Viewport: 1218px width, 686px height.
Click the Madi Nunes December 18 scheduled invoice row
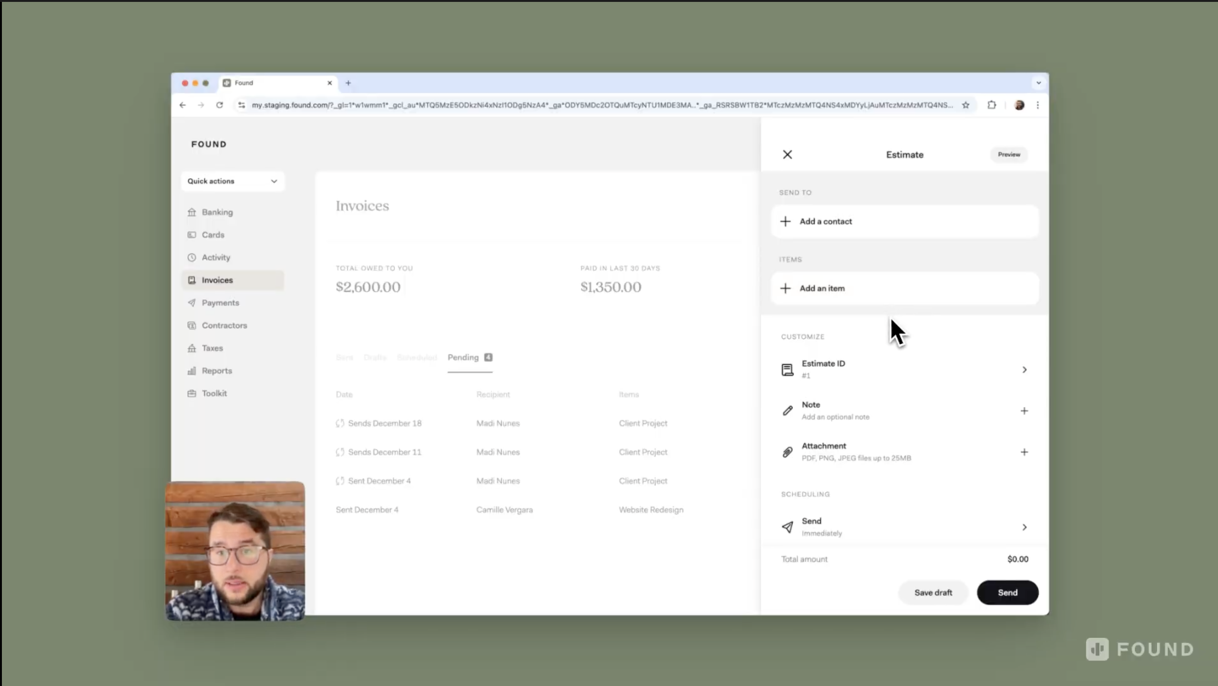click(x=535, y=422)
